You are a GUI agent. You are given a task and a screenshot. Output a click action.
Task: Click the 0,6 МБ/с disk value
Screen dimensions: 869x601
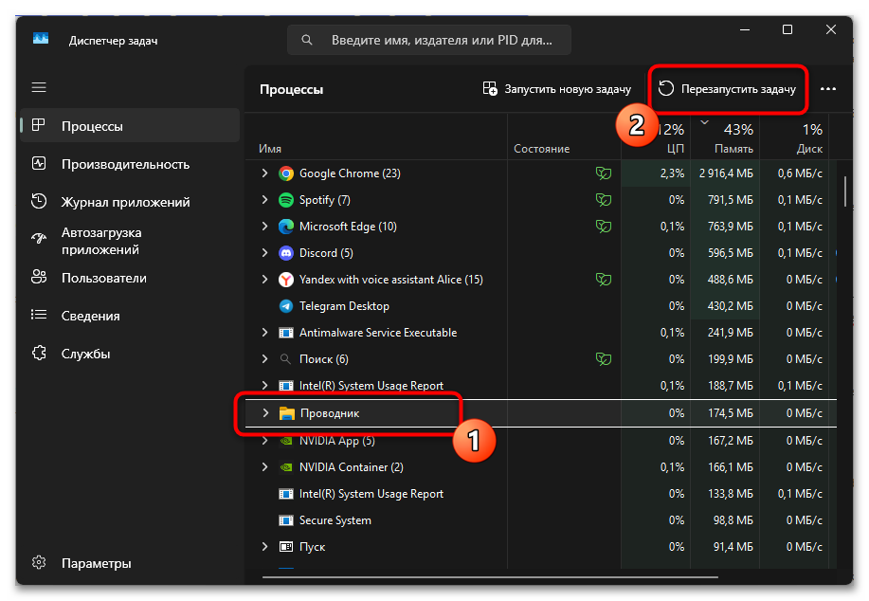click(800, 173)
